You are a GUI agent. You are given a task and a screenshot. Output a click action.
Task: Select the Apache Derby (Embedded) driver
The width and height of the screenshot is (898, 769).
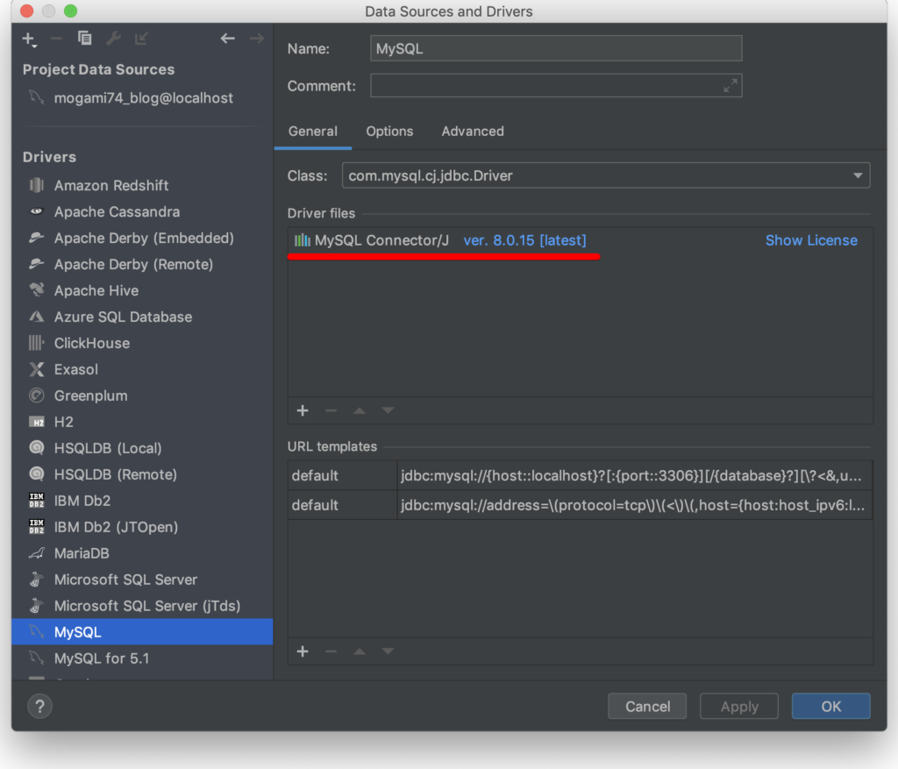click(142, 238)
